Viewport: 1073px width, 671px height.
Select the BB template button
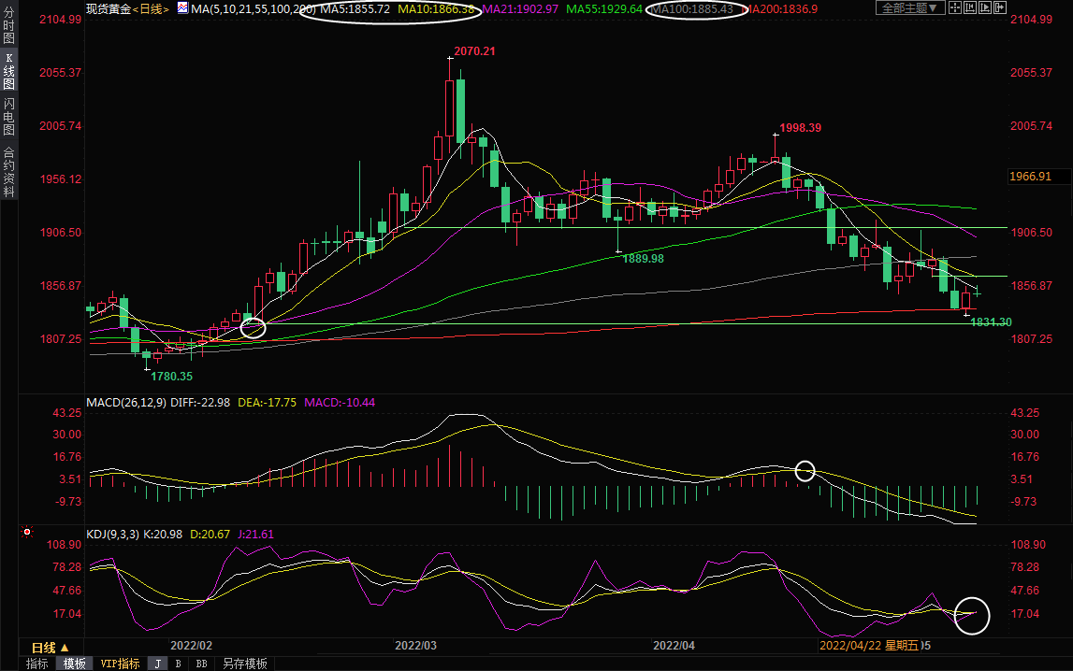click(201, 664)
